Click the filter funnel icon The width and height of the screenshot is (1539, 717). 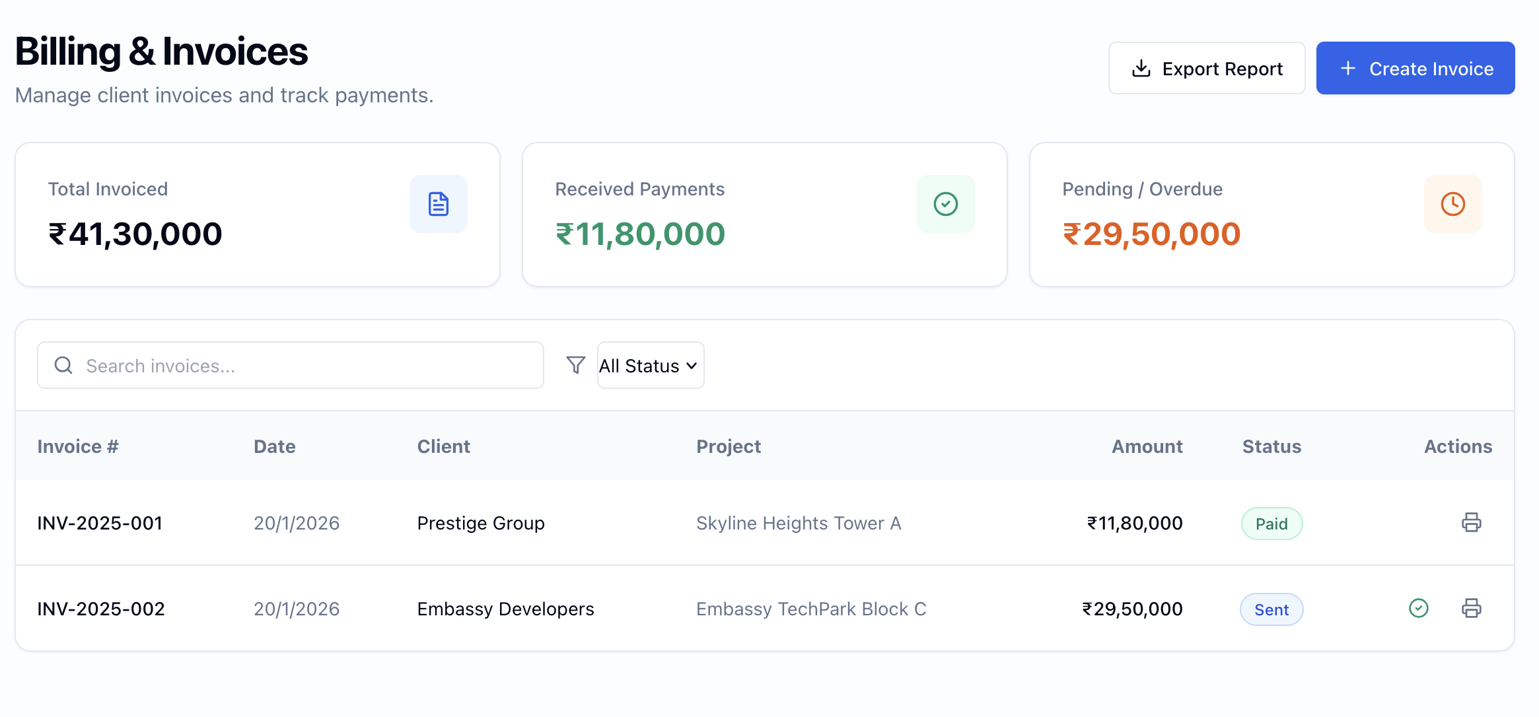[575, 365]
